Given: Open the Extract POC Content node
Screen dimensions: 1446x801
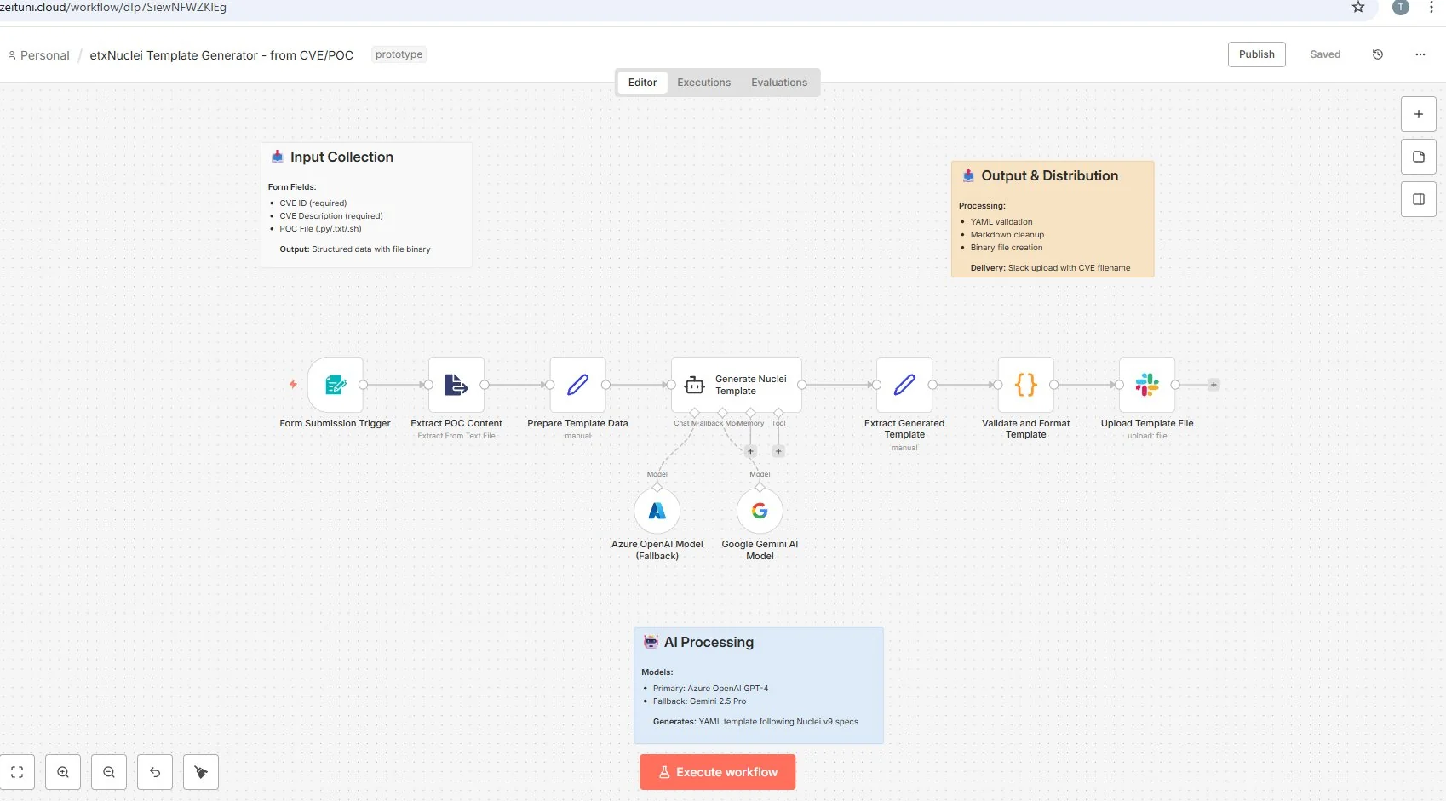Looking at the screenshot, I should tap(456, 385).
